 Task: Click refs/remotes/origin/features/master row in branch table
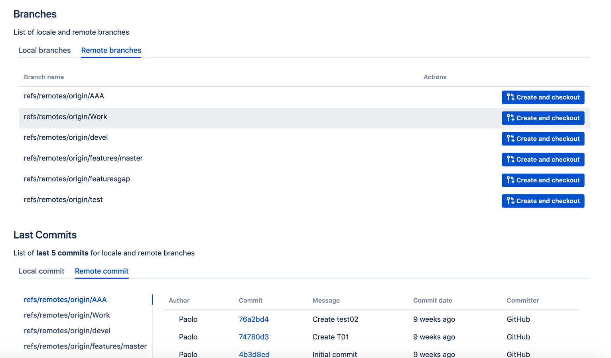[304, 159]
